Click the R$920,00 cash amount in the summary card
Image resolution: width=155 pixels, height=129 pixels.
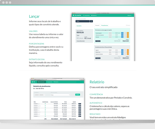pos(80,33)
